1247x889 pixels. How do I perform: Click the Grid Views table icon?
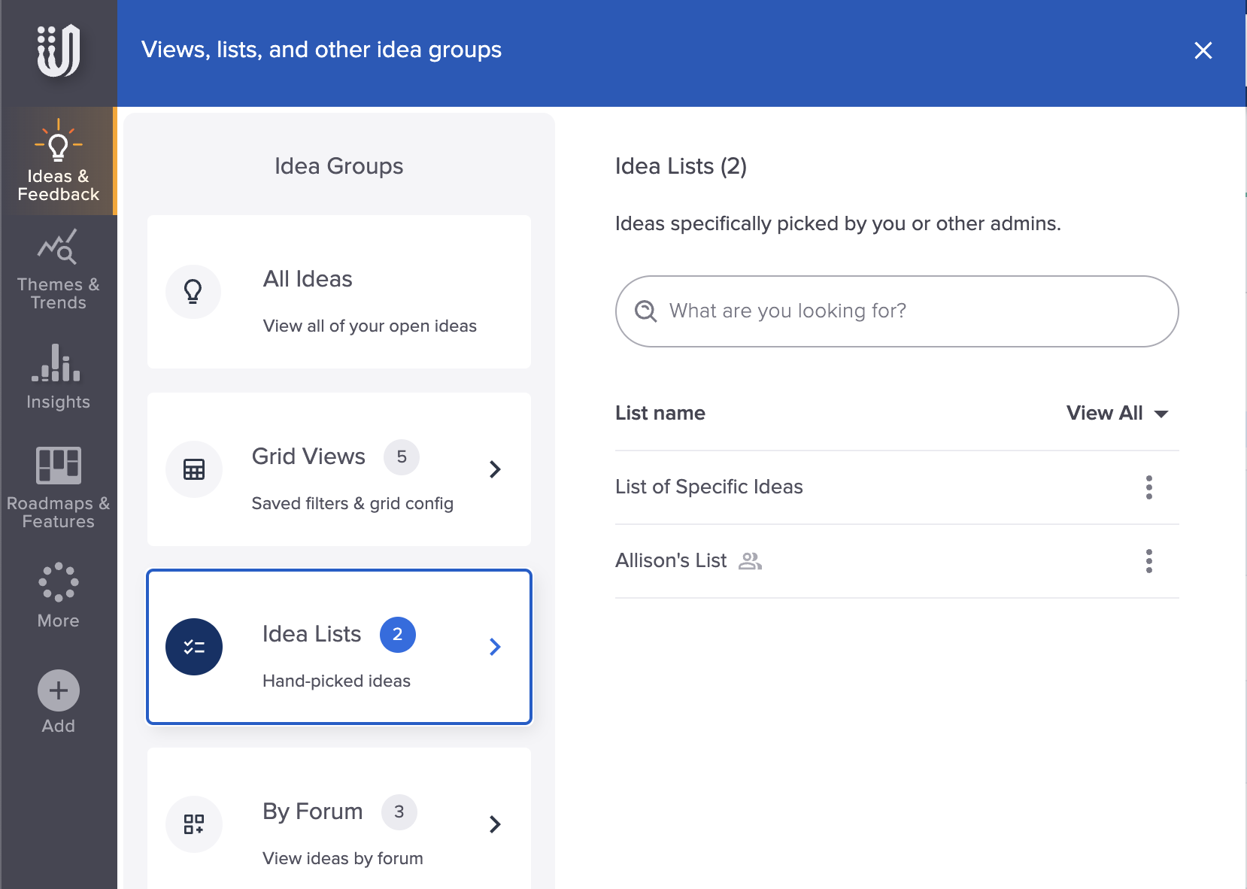(x=193, y=469)
